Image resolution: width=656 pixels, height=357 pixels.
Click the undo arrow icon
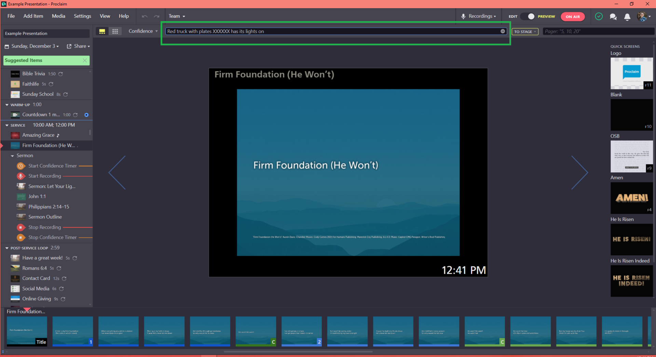(145, 16)
